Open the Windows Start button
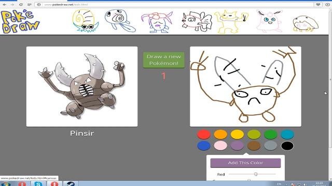Screen dimensions: 332x186 [x=6, y=184]
